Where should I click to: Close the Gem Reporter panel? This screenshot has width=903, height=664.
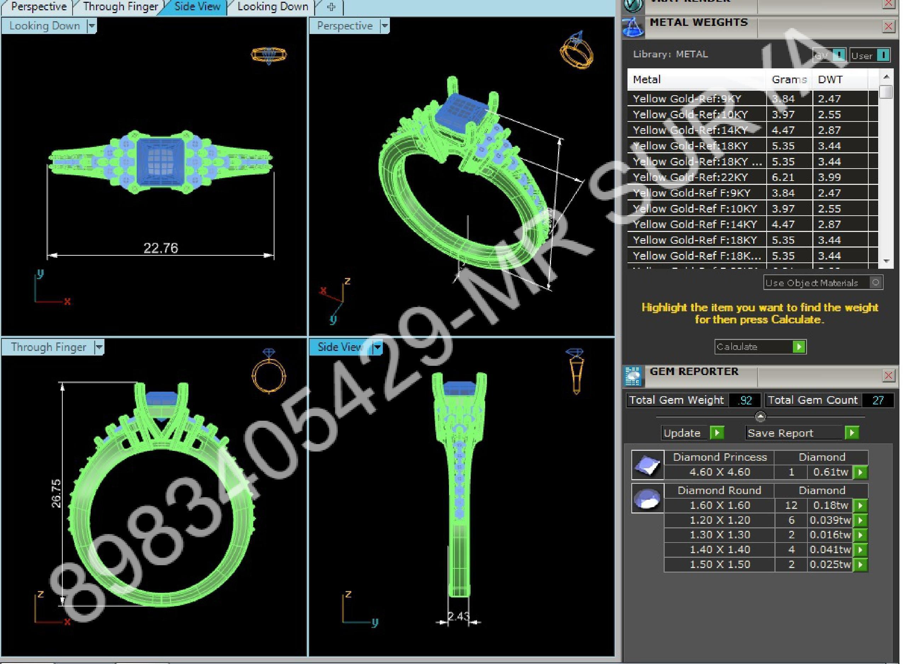click(x=888, y=376)
